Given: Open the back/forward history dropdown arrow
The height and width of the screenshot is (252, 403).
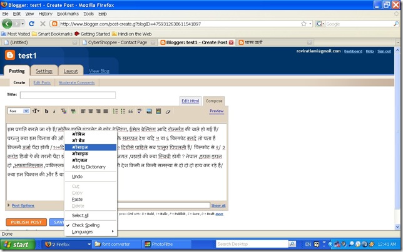Looking at the screenshot, I should point(23,24).
